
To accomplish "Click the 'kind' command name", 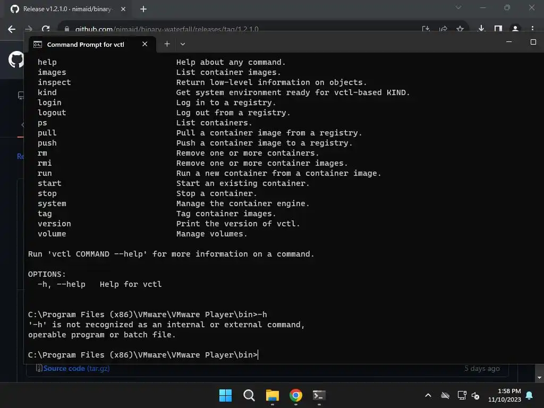I will [47, 92].
